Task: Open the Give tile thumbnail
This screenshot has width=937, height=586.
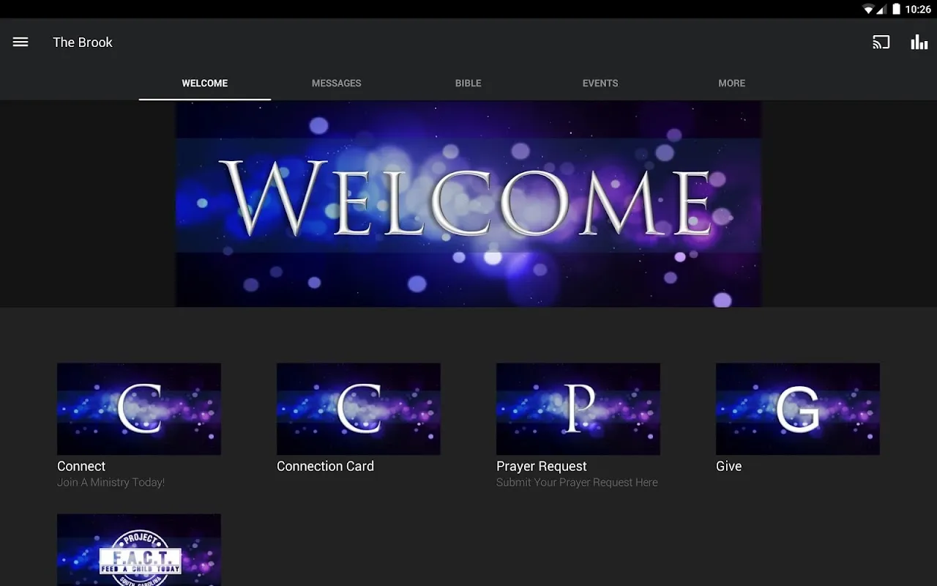Action: point(798,409)
